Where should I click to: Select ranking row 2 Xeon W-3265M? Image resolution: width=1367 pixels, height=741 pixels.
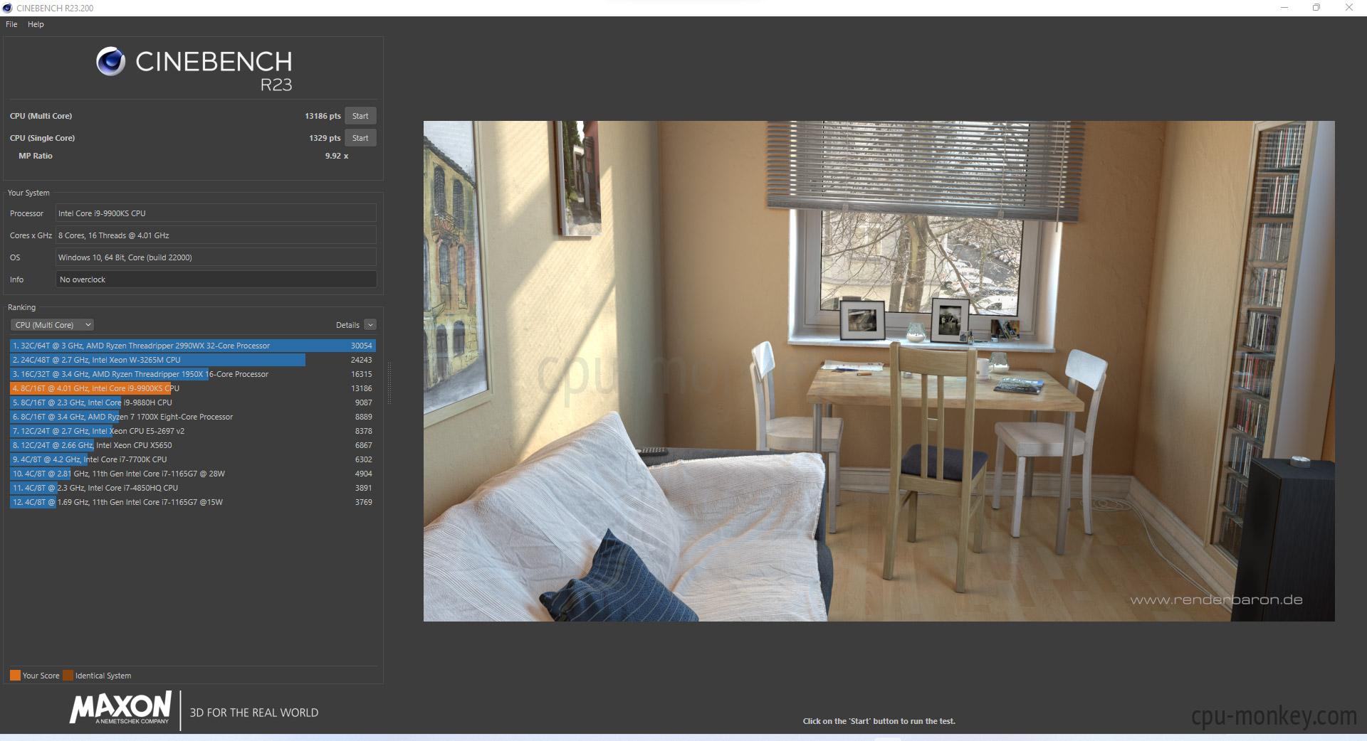[193, 360]
